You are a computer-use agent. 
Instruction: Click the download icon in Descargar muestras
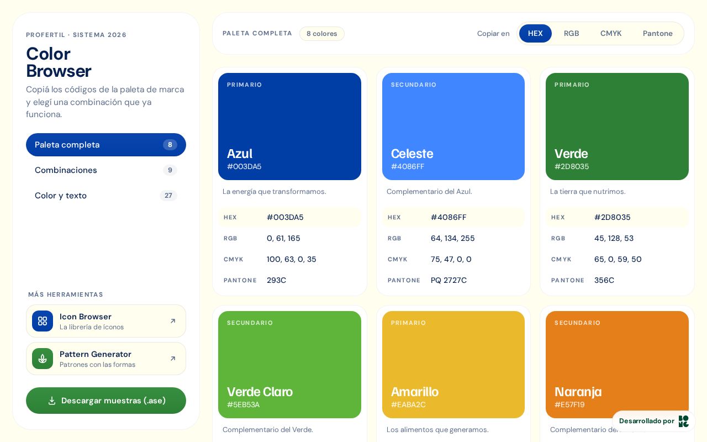(52, 401)
